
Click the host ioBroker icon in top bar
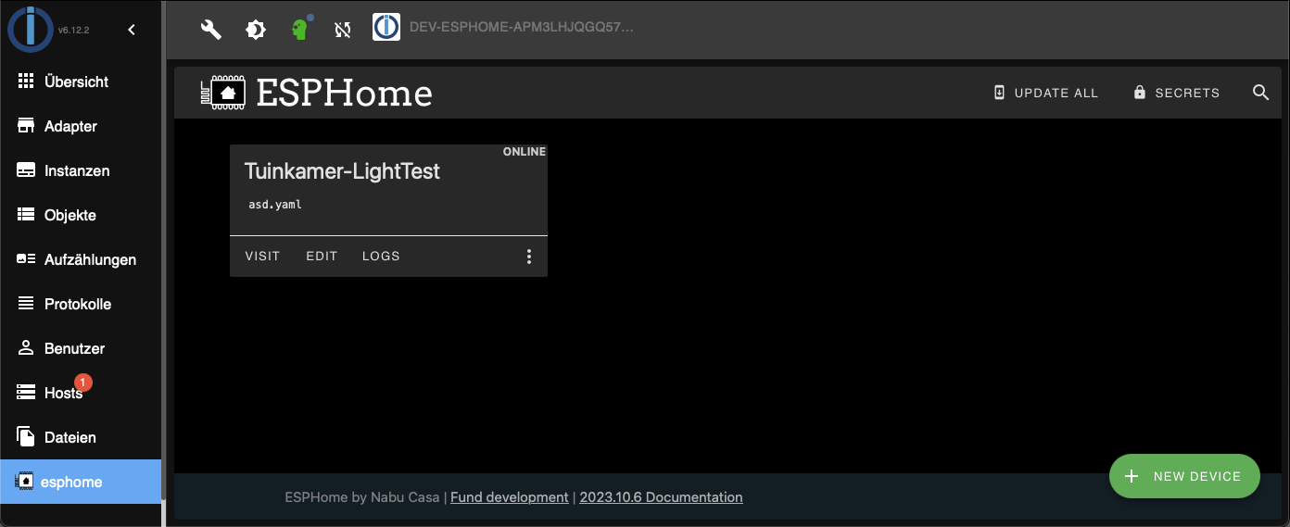pyautogui.click(x=386, y=28)
